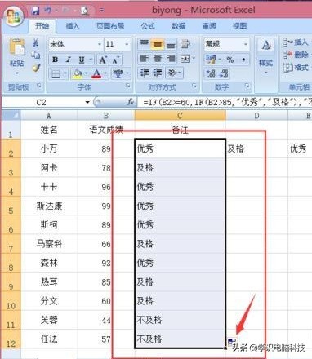Undo last action in quick access toolbar
Image resolution: width=312 pixels, height=359 pixels.
point(48,11)
